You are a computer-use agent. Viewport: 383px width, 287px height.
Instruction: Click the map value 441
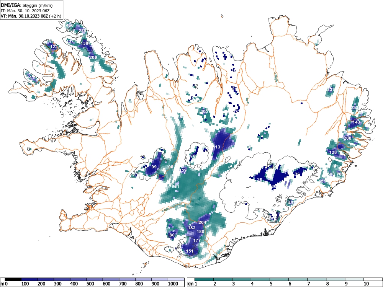30,77
